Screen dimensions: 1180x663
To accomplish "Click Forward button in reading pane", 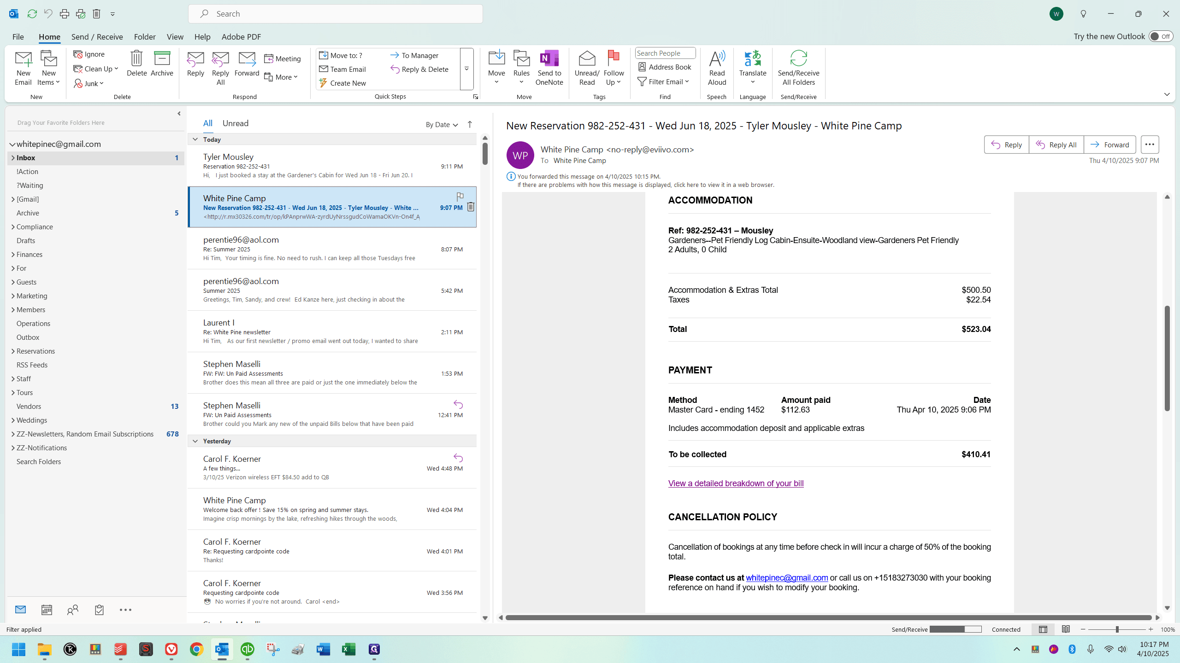I will click(x=1110, y=145).
